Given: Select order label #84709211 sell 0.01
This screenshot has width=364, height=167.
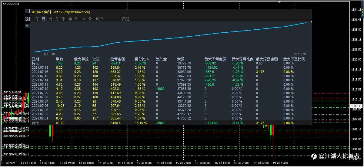Looking at the screenshot, I should point(16,154).
